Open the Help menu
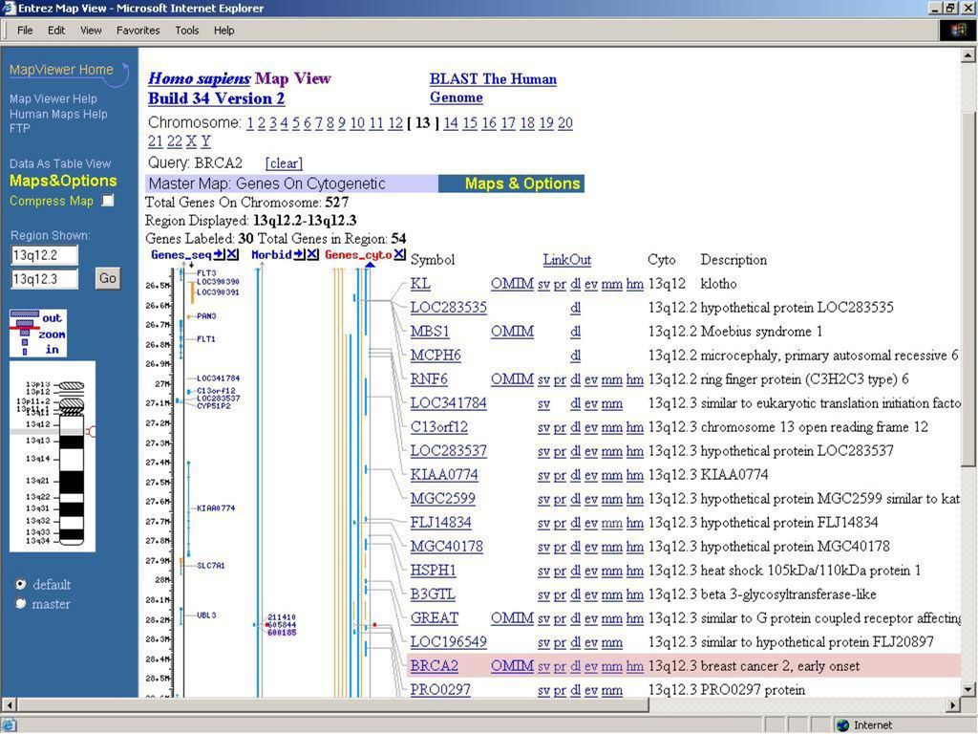This screenshot has height=734, width=978. 223,30
